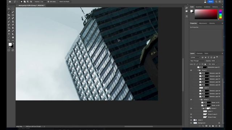
Task: Hide the Group 3 copy layer
Action: 191,117
